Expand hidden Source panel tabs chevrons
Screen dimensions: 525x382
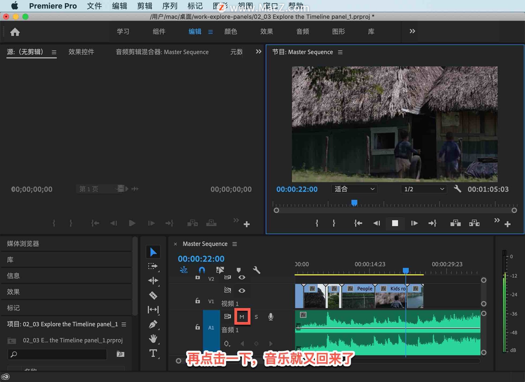tap(258, 51)
